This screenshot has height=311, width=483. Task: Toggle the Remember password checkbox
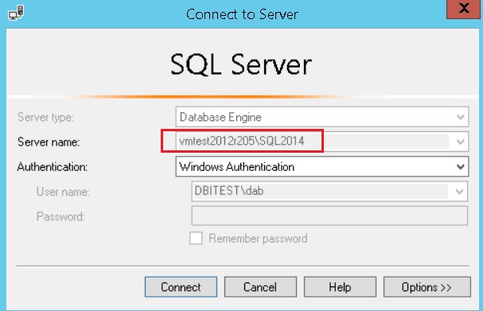pyautogui.click(x=196, y=238)
